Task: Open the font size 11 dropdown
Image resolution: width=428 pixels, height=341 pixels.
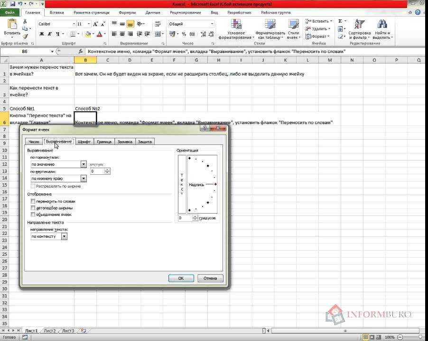Action: pos(89,24)
